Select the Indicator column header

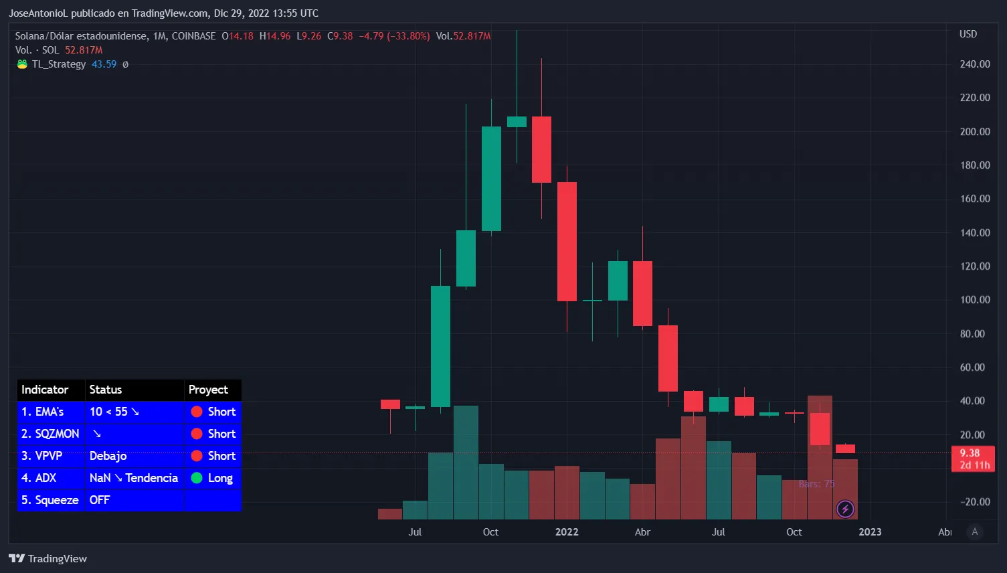(45, 390)
